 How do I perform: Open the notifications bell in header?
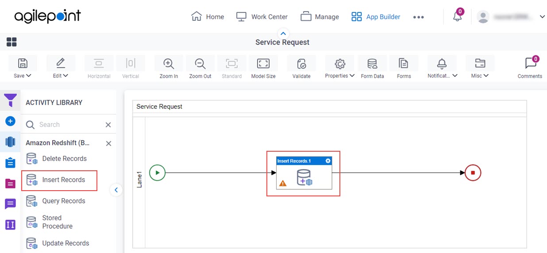pyautogui.click(x=458, y=17)
